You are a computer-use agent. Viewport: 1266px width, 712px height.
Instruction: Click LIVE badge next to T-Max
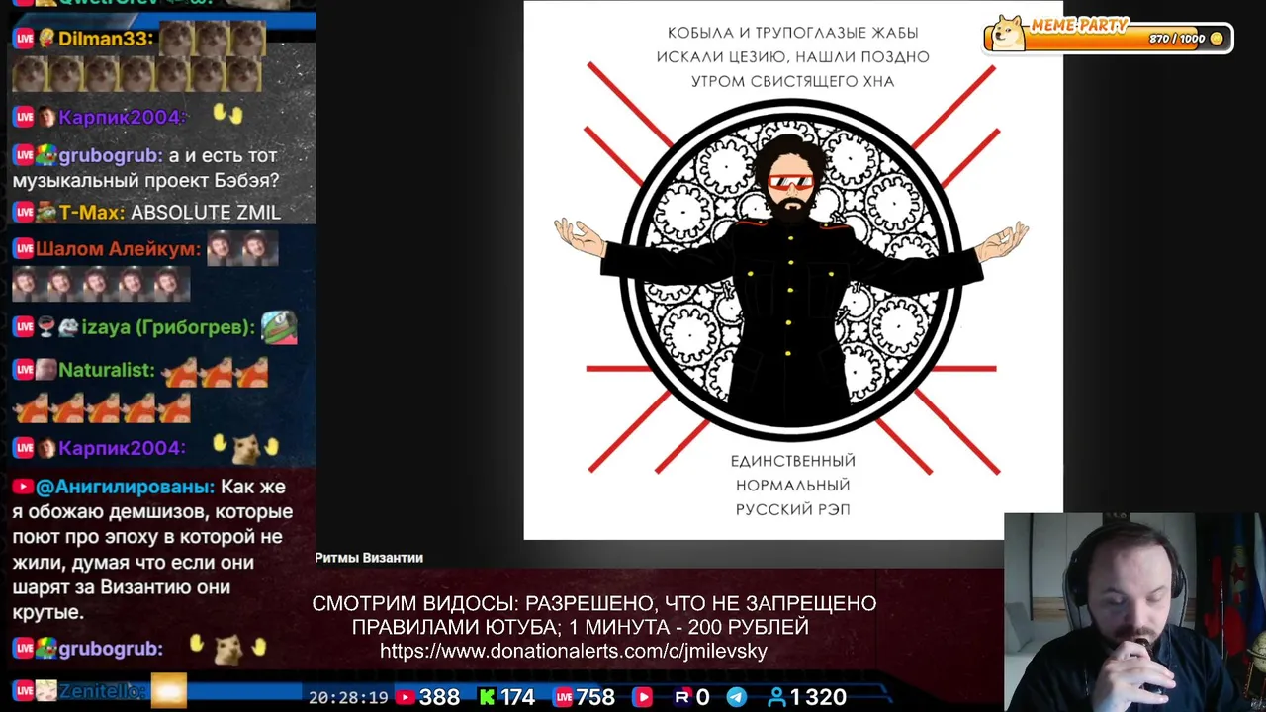pos(24,212)
